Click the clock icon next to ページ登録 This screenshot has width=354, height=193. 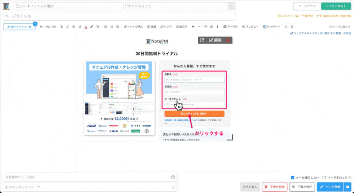(x=348, y=187)
